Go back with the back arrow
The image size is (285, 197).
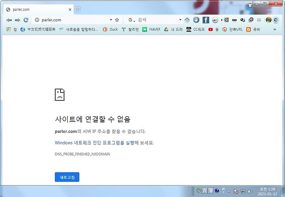[9, 20]
